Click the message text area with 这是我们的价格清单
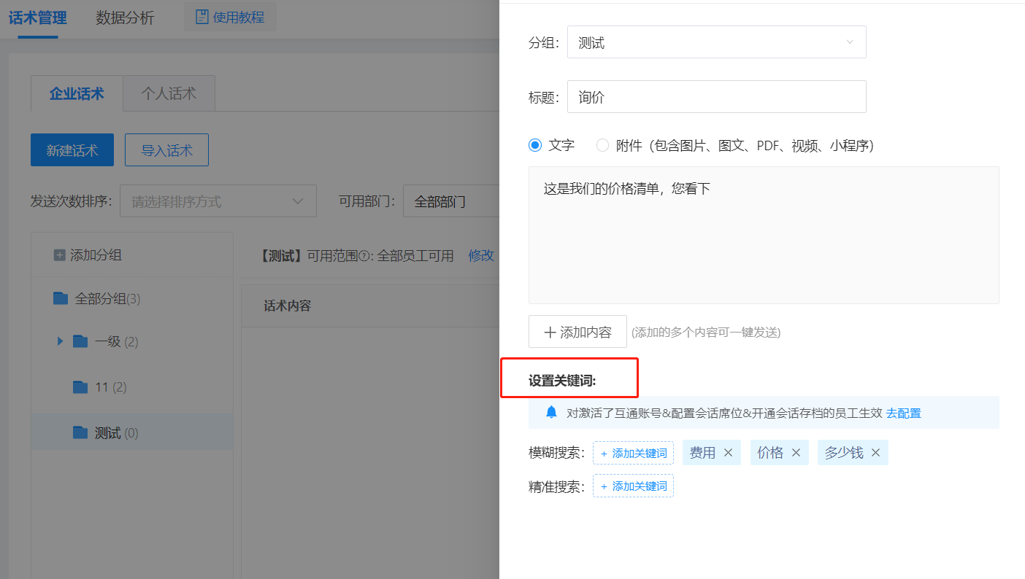The image size is (1025, 579). (x=764, y=235)
